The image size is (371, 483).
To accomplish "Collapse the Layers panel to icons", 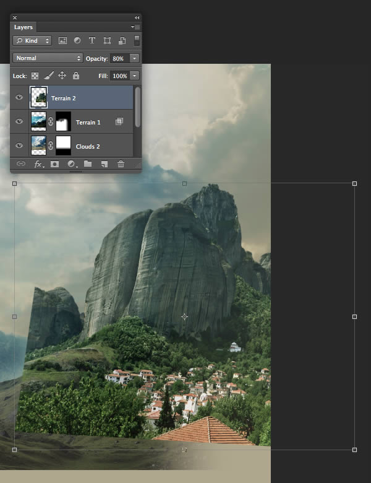I will coord(137,17).
